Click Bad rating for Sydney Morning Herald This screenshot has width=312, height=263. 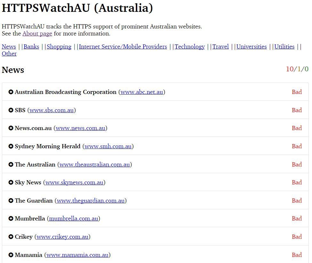[297, 146]
